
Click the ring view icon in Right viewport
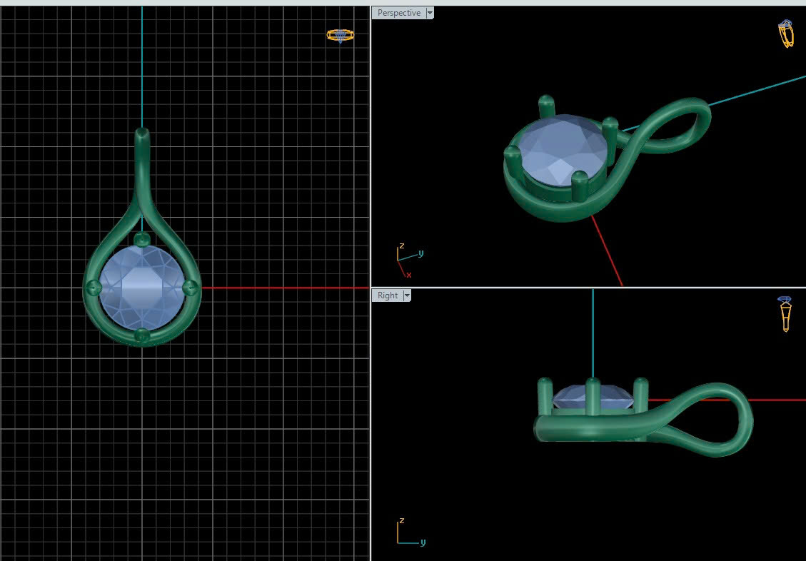coord(785,313)
